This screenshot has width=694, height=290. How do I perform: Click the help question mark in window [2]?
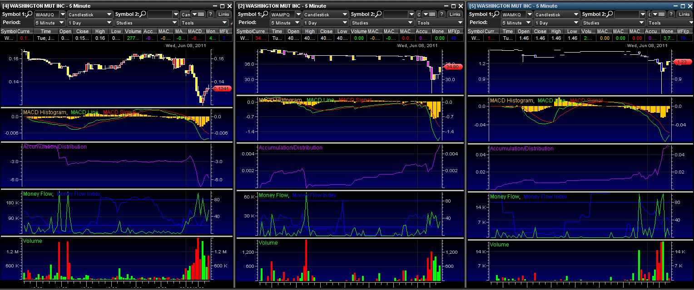441,14
